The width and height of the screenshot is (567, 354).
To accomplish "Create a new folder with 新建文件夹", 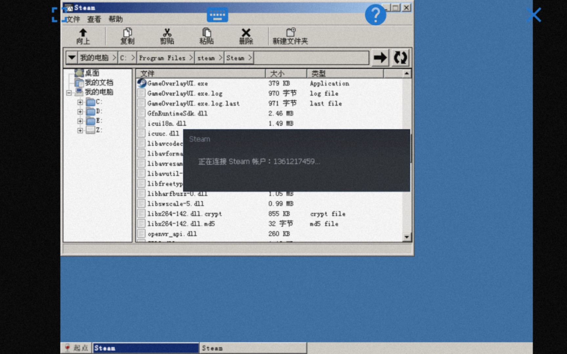I will point(290,36).
